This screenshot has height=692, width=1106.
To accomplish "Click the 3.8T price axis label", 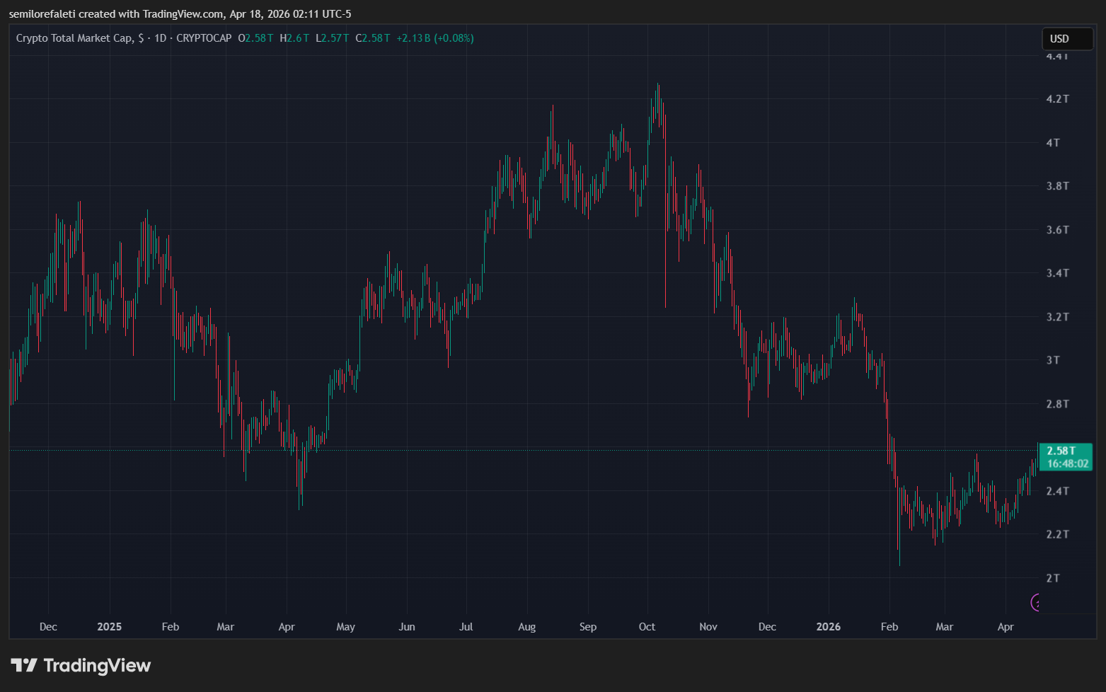I will 1057,186.
